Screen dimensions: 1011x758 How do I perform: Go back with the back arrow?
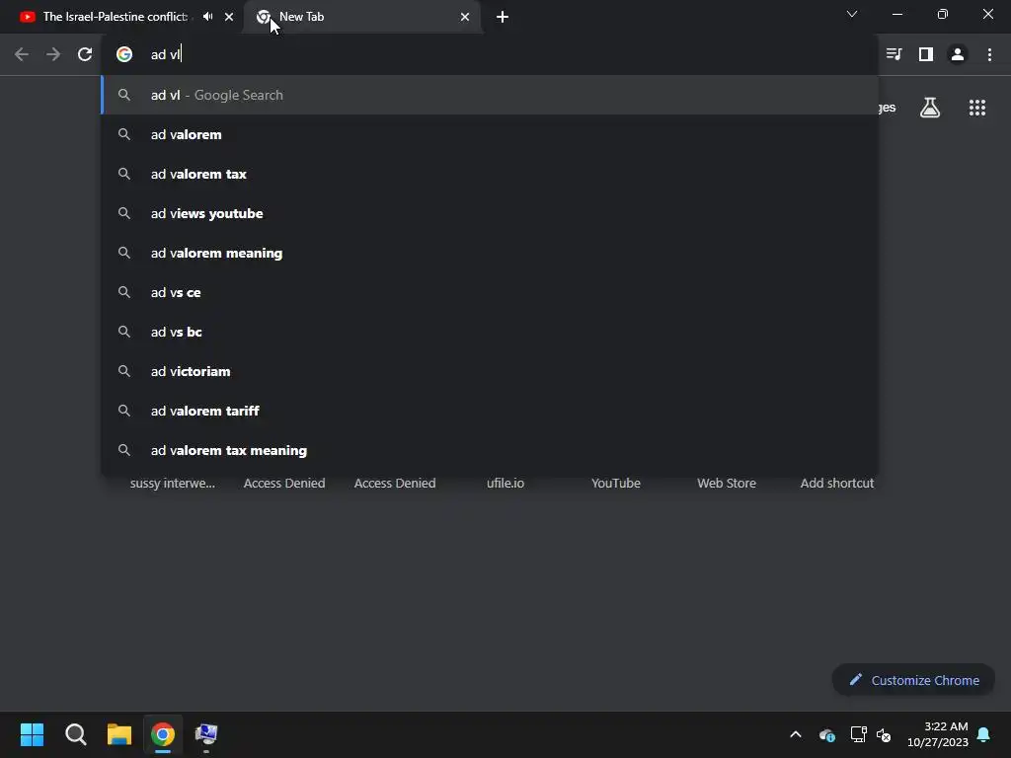point(22,54)
